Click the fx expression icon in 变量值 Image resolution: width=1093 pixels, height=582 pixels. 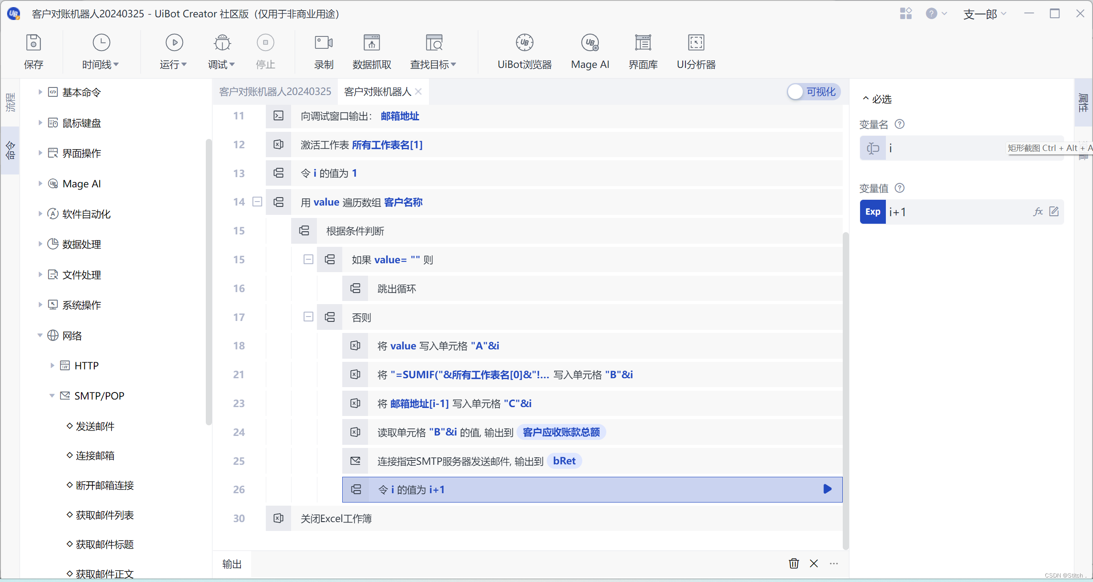point(1038,212)
